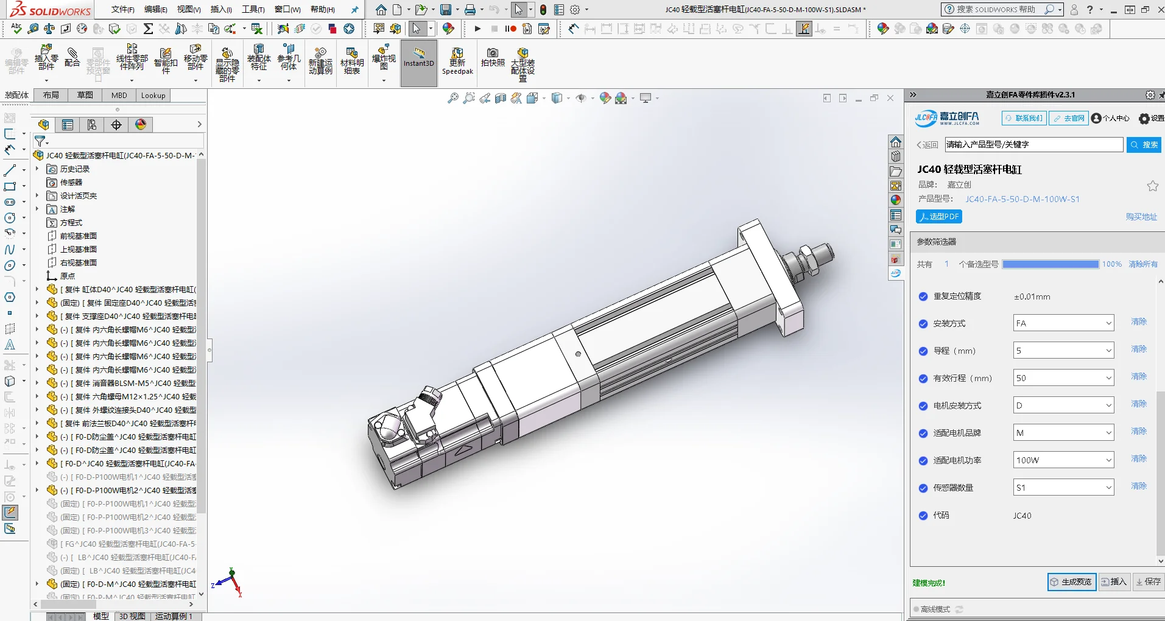
Task: Open the Options gear icon
Action: (575, 10)
